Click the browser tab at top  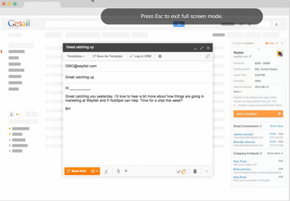(x=42, y=4)
